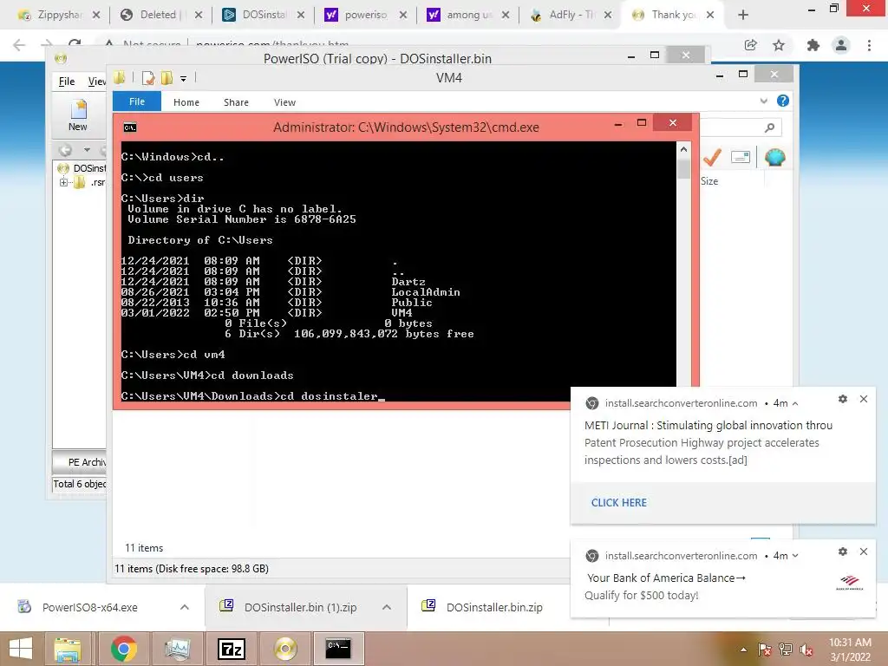Open settings gear of METI Journal notification
888x666 pixels.
(x=843, y=399)
